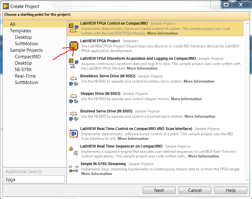The image size is (252, 199).
Task: Select the Sample Projects category
Action: tap(26, 50)
